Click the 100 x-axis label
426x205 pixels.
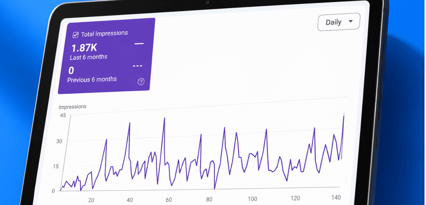pyautogui.click(x=252, y=199)
